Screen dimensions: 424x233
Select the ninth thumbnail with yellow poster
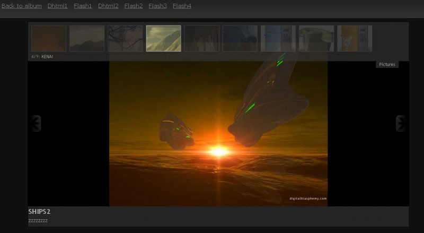(x=355, y=38)
